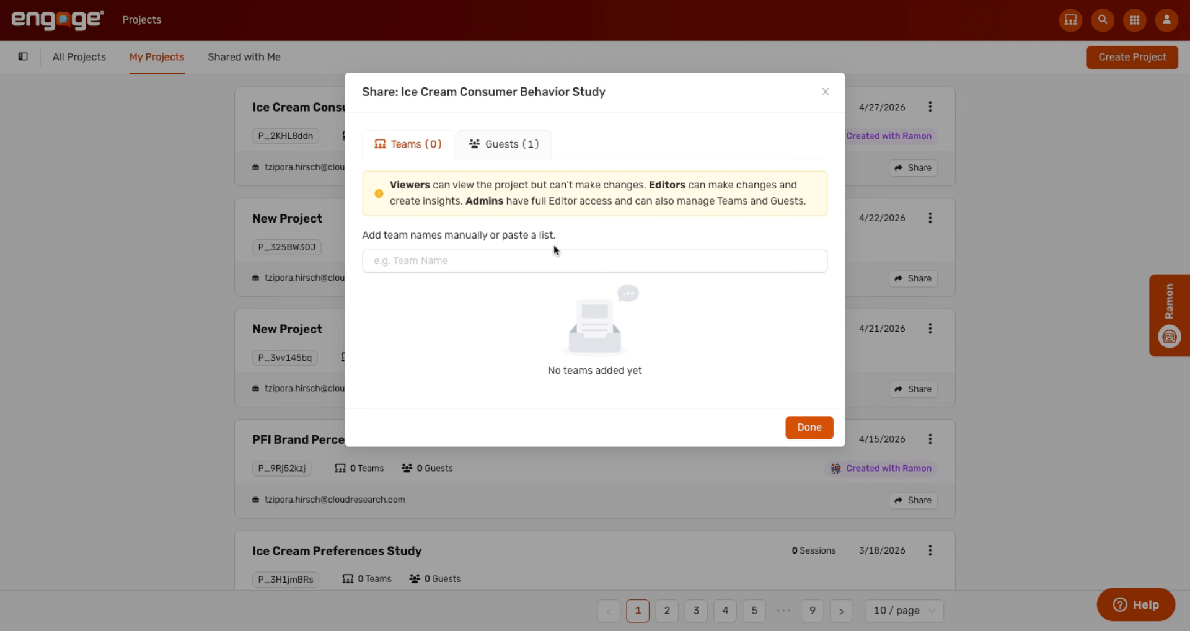The height and width of the screenshot is (631, 1190).
Task: Go to page 5
Action: coord(754,611)
